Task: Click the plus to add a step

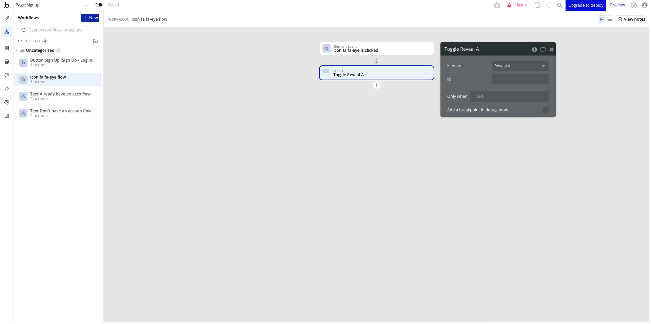Action: pyautogui.click(x=377, y=85)
